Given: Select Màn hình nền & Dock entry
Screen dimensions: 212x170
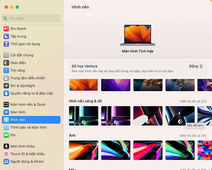Looking at the screenshot, I should coord(31,104).
